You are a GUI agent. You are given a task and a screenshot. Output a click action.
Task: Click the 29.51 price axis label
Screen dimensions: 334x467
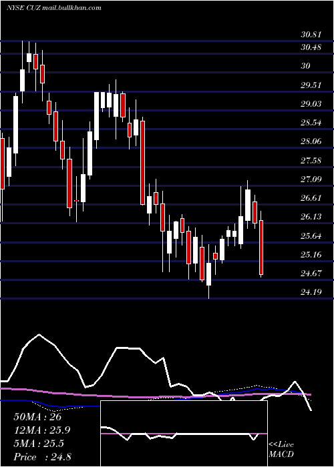pos(311,85)
